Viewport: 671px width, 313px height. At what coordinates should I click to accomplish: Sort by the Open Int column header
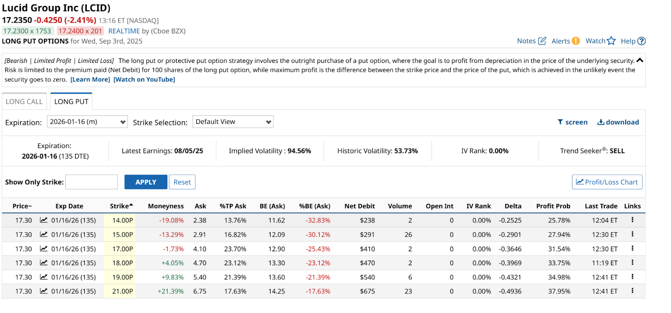[440, 206]
